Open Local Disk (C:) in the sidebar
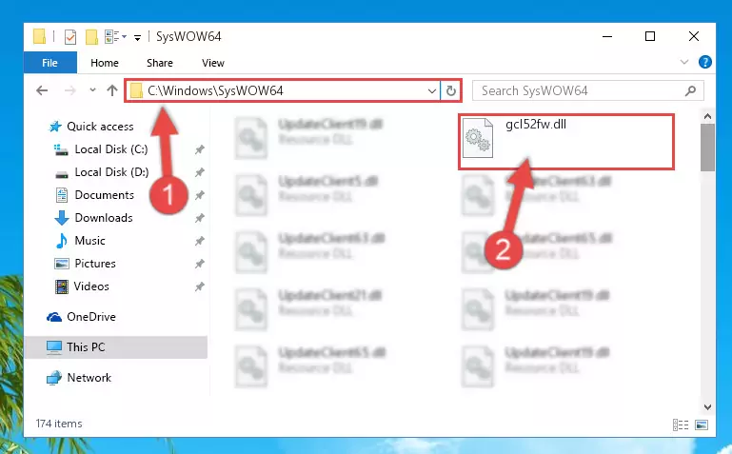732x454 pixels. tap(111, 149)
